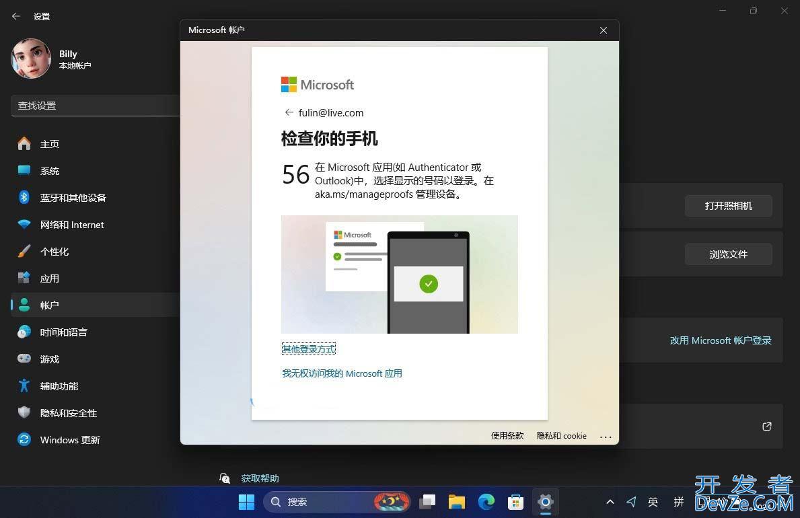The image size is (800, 518).
Task: Click Microsoft Store taskbar icon
Action: pyautogui.click(x=516, y=501)
